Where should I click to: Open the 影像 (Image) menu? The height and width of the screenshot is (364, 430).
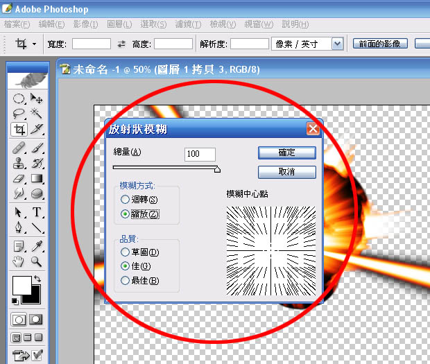tap(85, 24)
